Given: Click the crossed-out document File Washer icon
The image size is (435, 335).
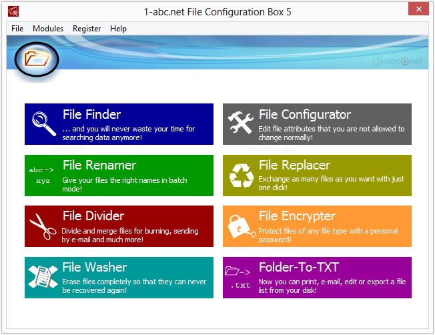Looking at the screenshot, I should (43, 276).
